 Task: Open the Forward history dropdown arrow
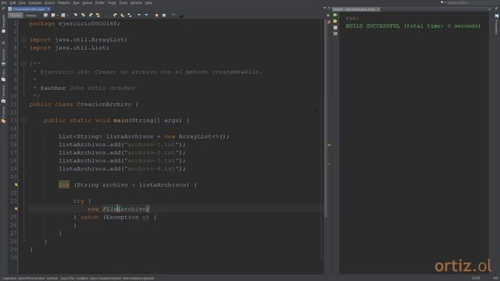coord(68,16)
